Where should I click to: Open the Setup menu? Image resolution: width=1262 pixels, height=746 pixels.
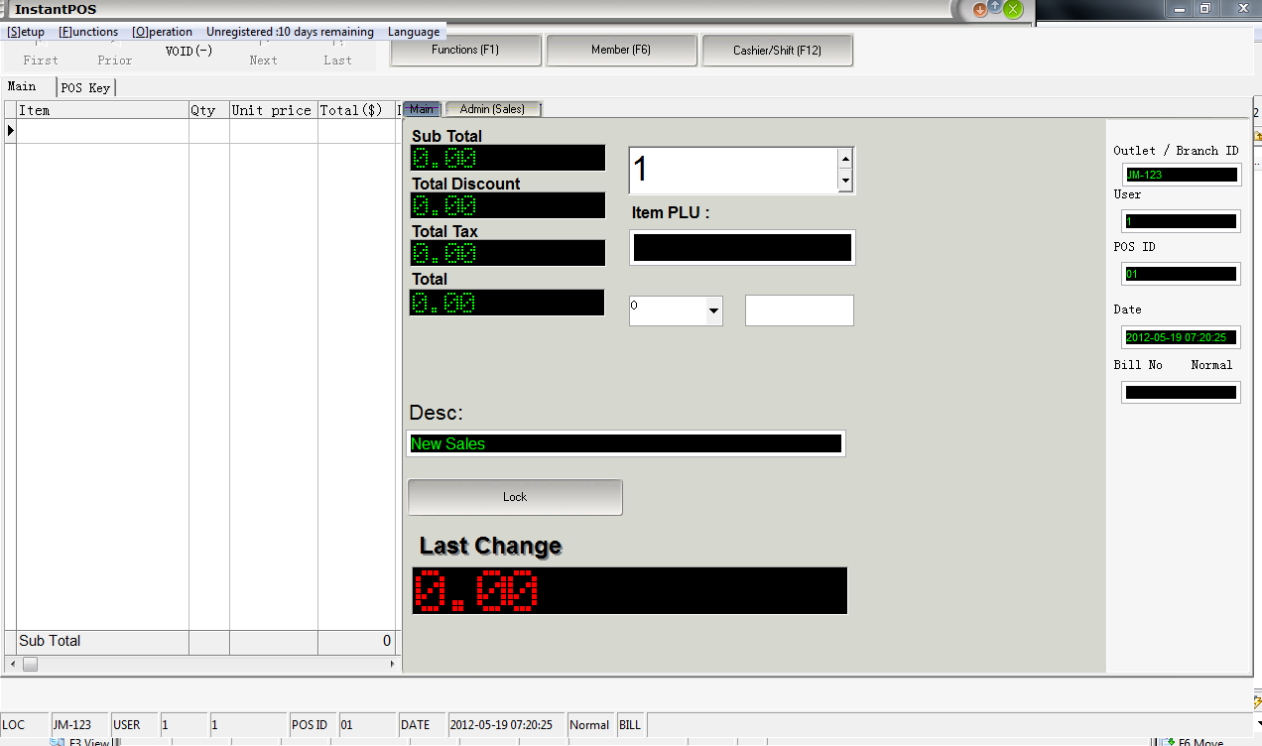click(24, 31)
